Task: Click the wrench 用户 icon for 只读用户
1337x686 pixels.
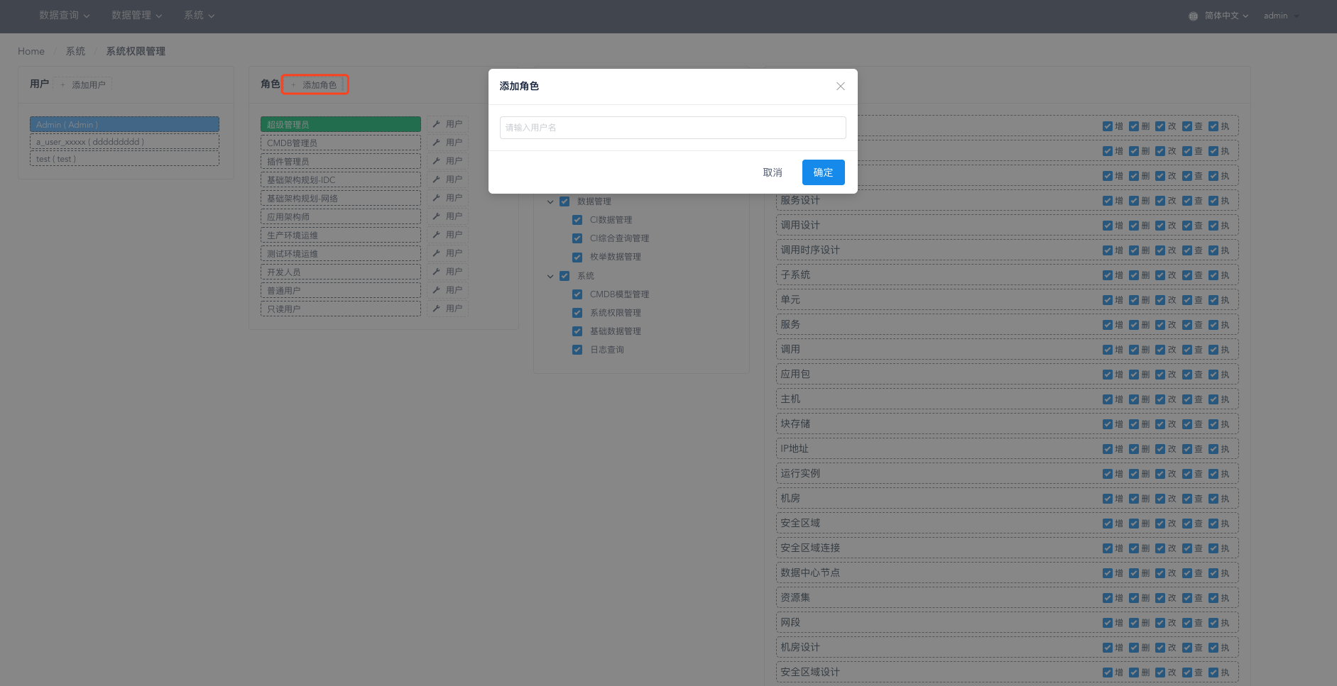Action: 447,309
